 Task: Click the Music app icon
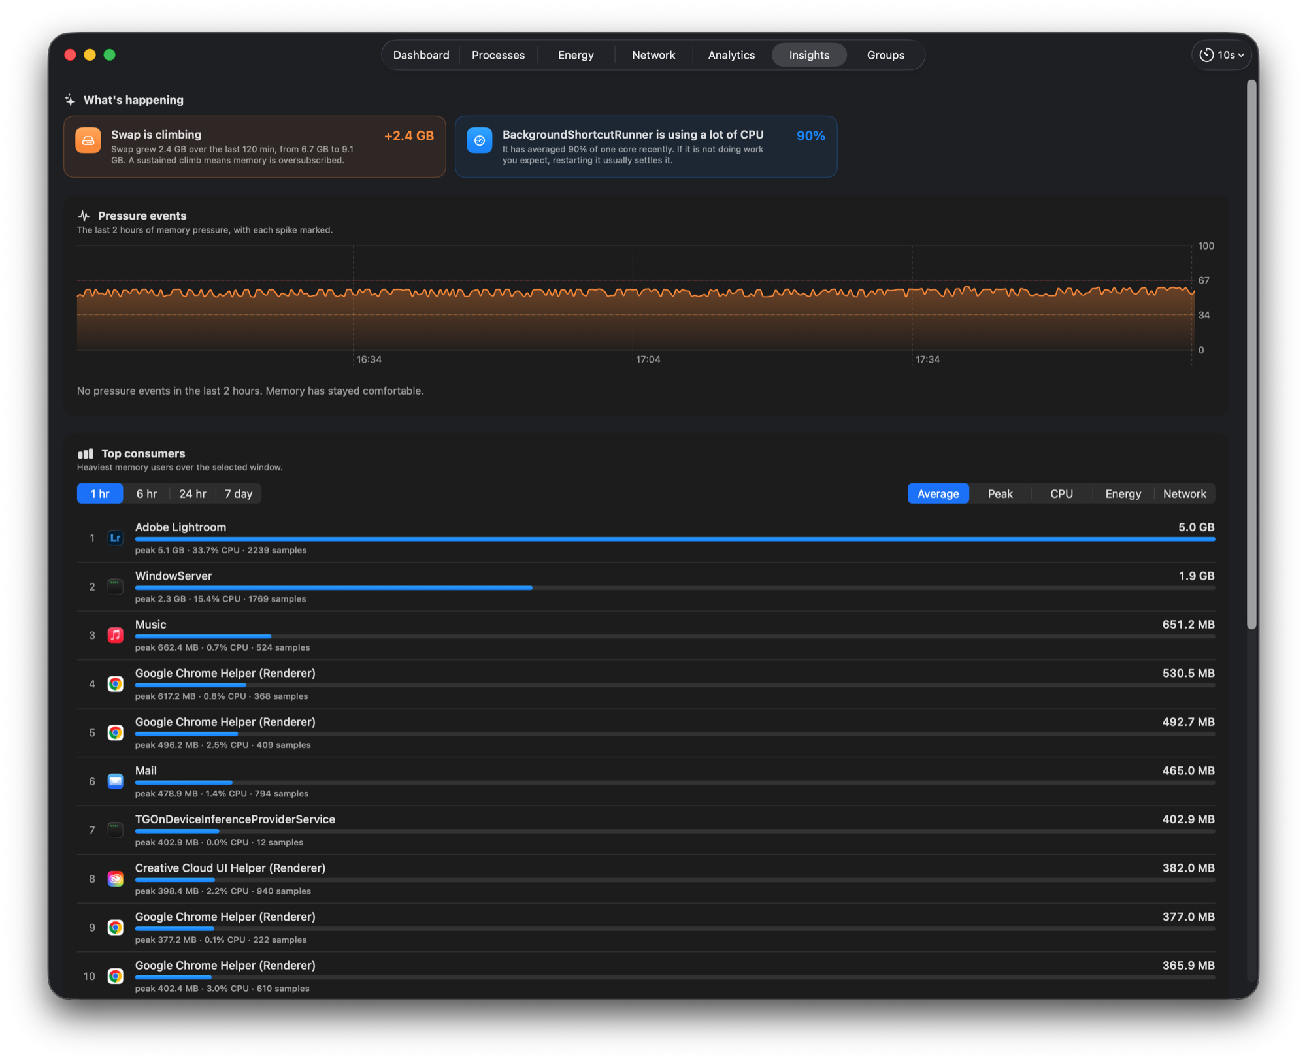[116, 635]
